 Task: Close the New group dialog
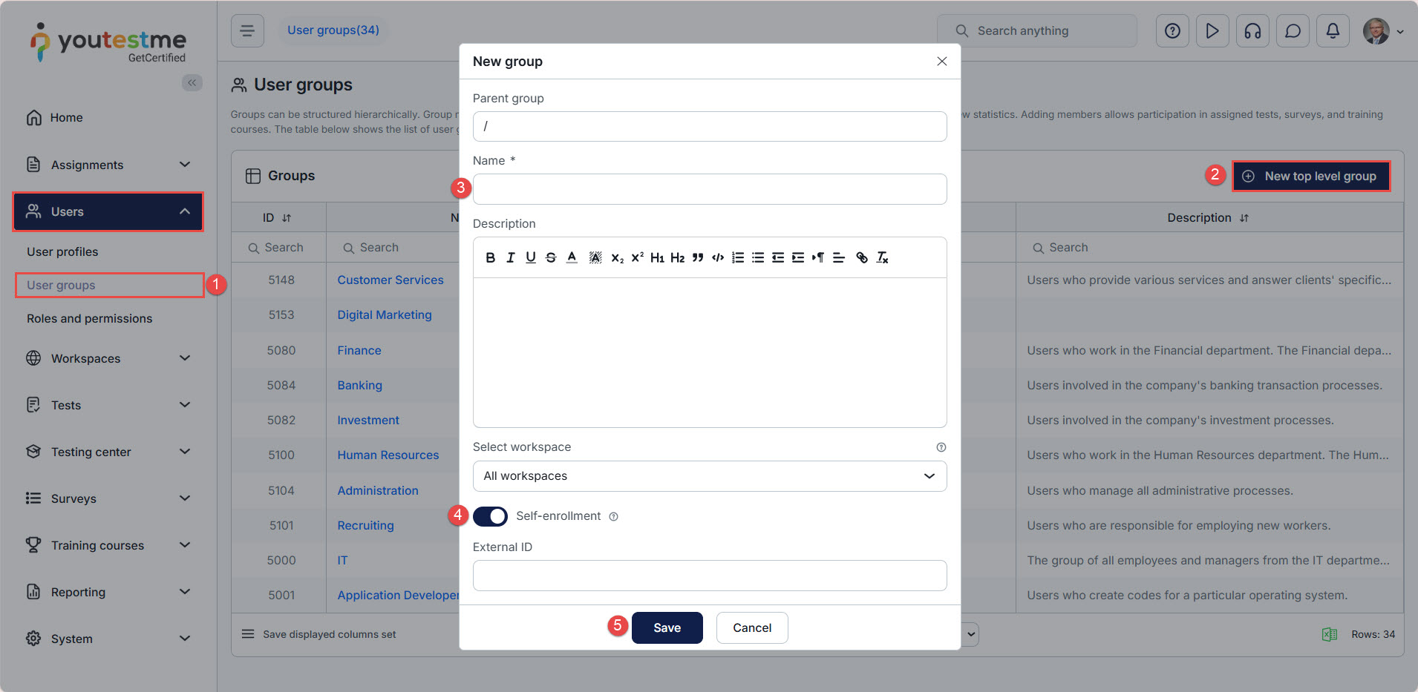click(x=941, y=61)
